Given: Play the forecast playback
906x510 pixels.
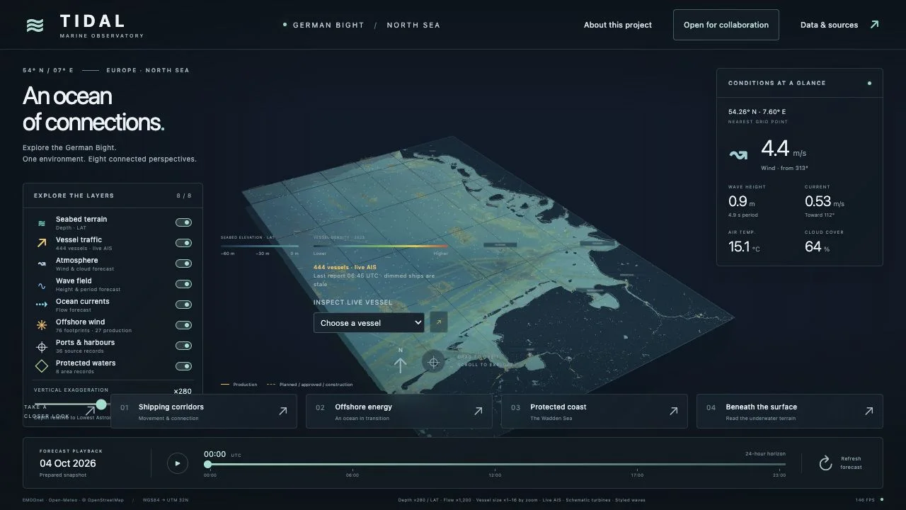Looking at the screenshot, I should [178, 463].
